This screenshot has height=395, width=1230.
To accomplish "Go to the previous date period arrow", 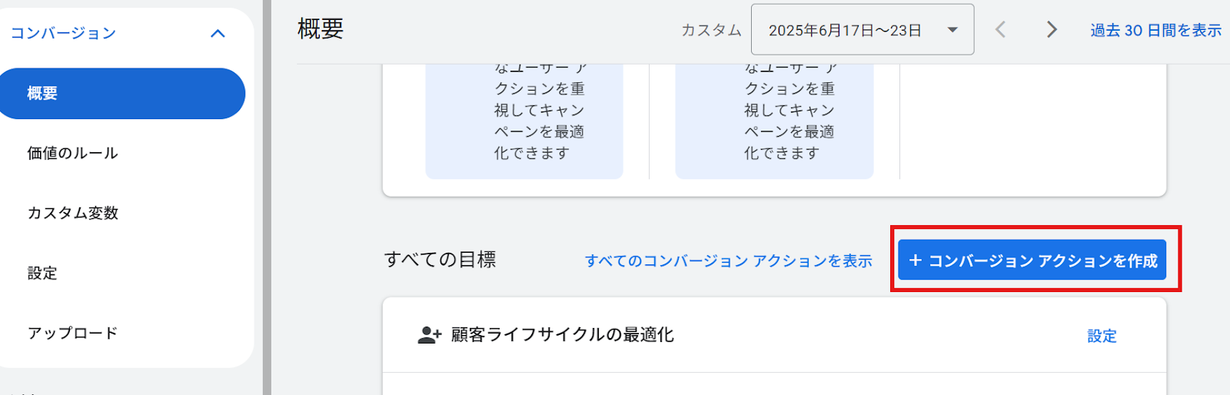I will click(1000, 30).
